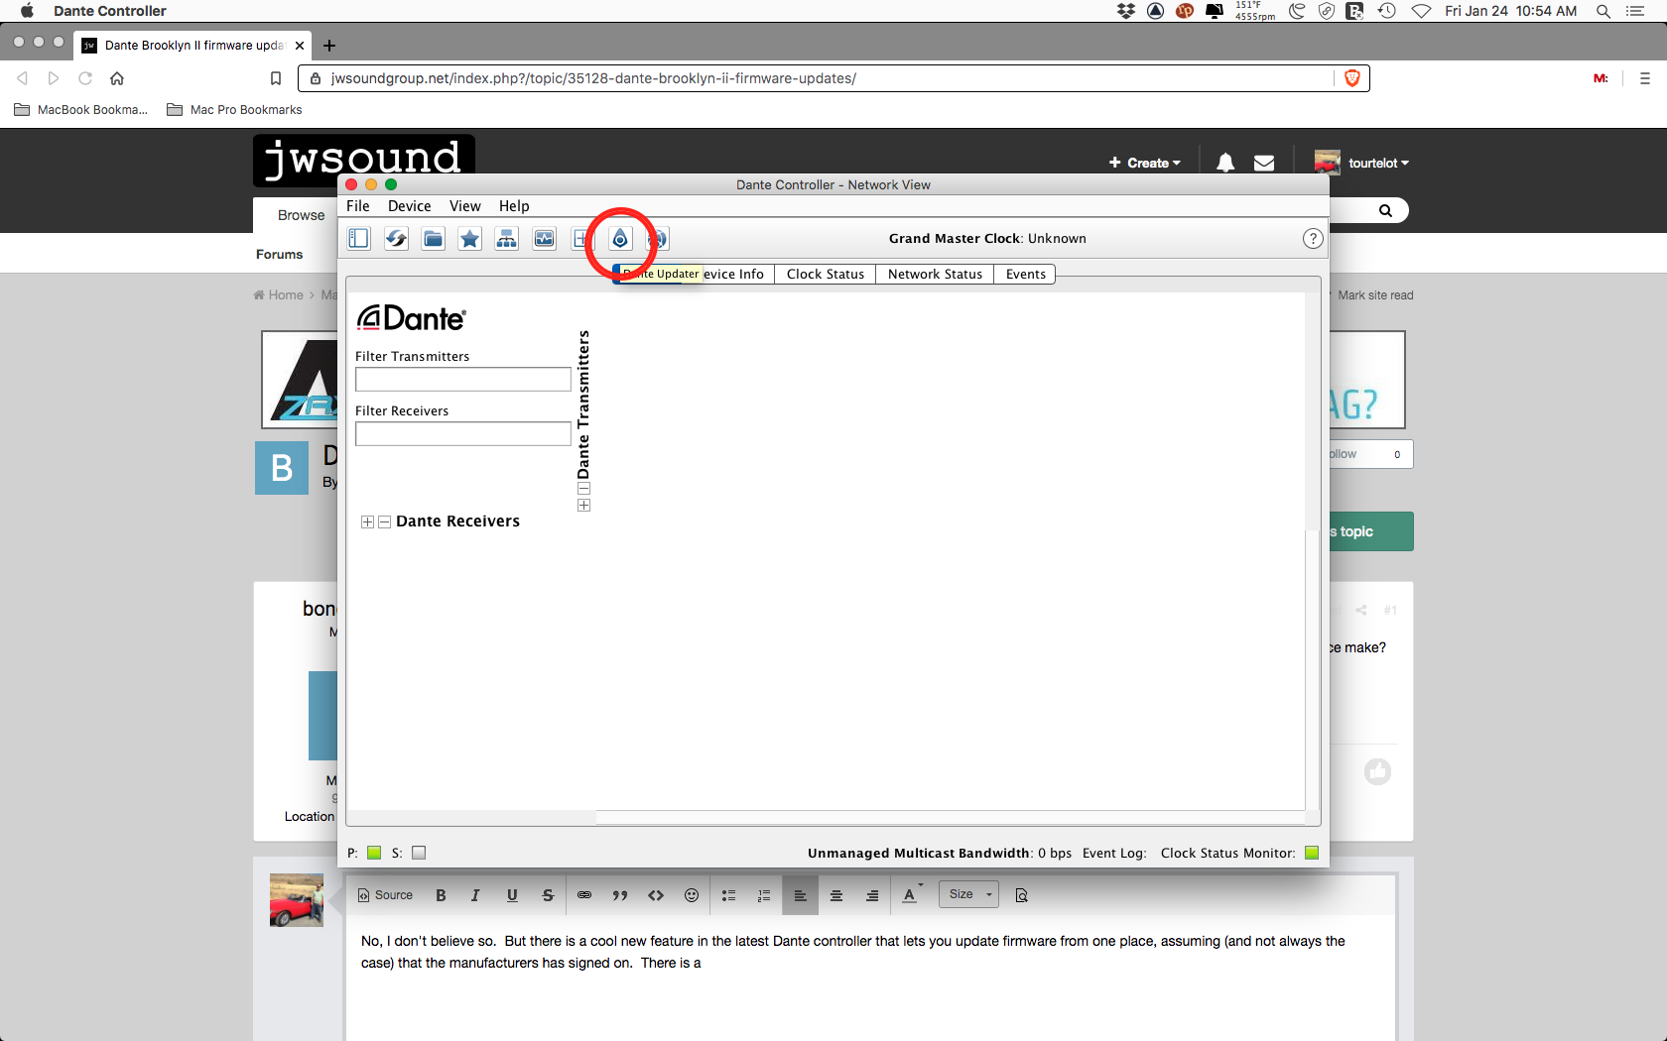Insert code block using the code icon
The width and height of the screenshot is (1667, 1041).
tap(656, 895)
